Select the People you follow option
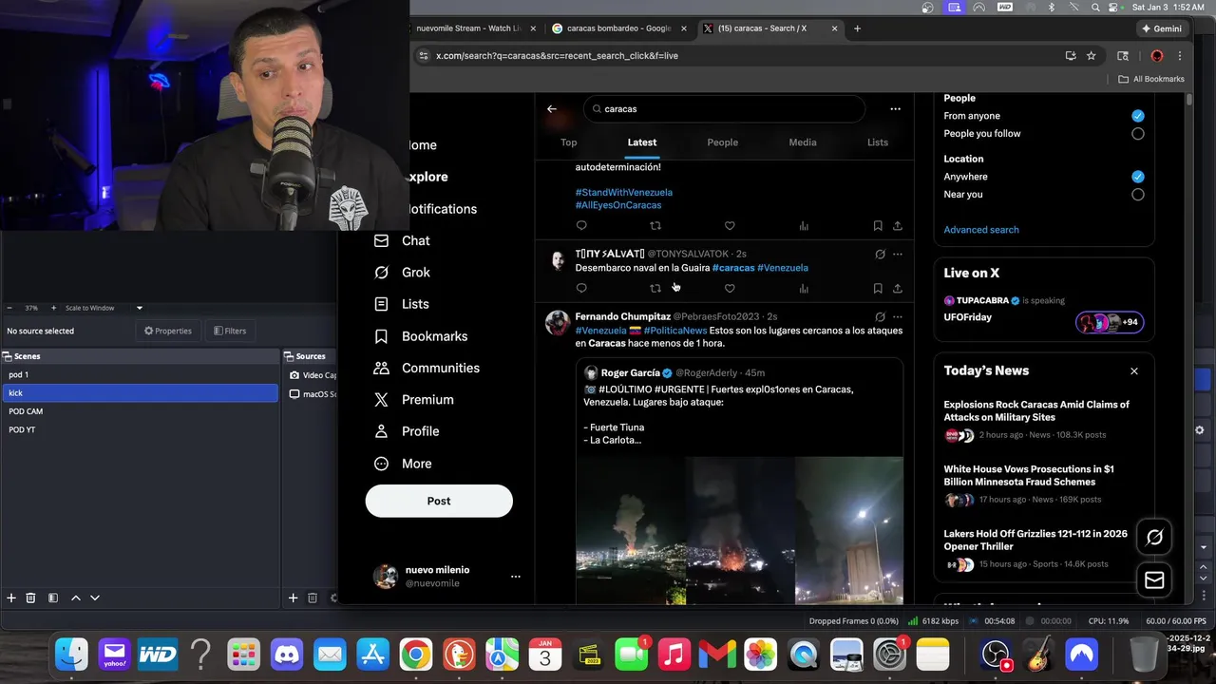The image size is (1216, 684). 1137,134
